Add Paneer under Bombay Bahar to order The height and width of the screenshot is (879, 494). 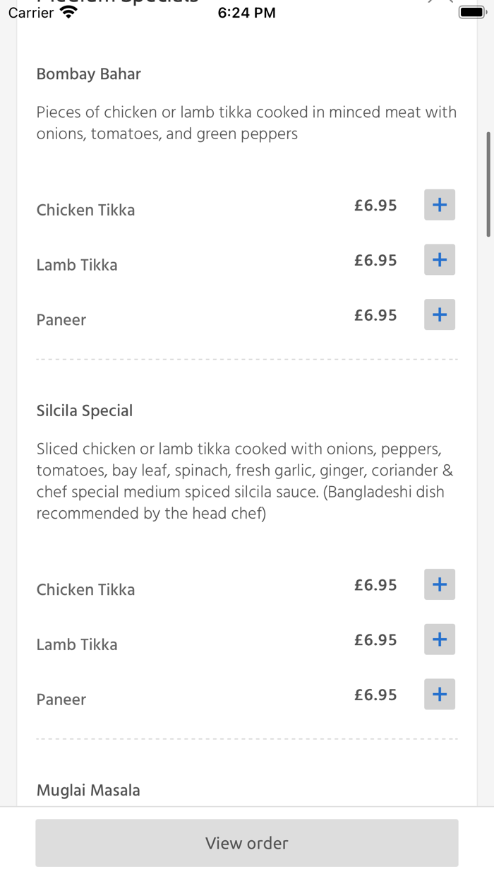[x=439, y=314]
